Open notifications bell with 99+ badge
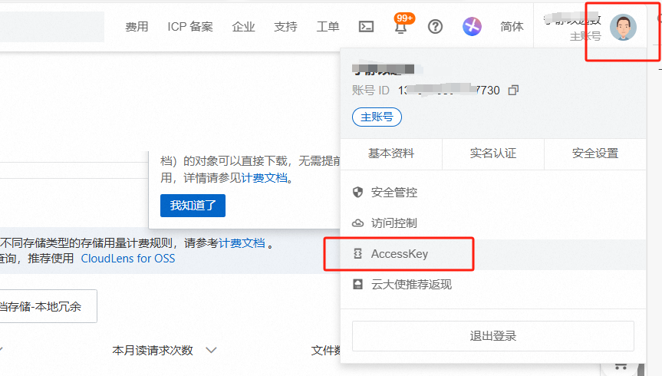This screenshot has height=376, width=662. (x=401, y=25)
